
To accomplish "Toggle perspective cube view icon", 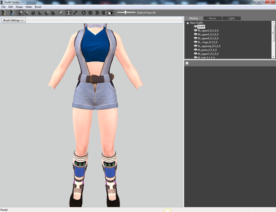I will click(110, 13).
